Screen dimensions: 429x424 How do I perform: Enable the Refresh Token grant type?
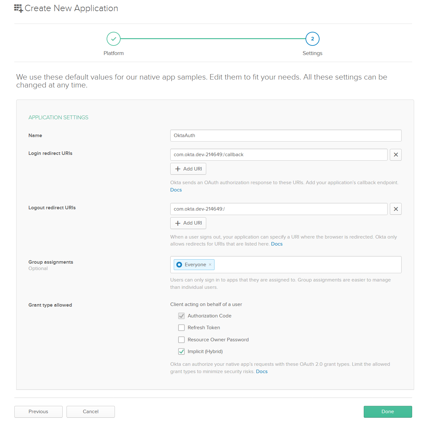(181, 328)
